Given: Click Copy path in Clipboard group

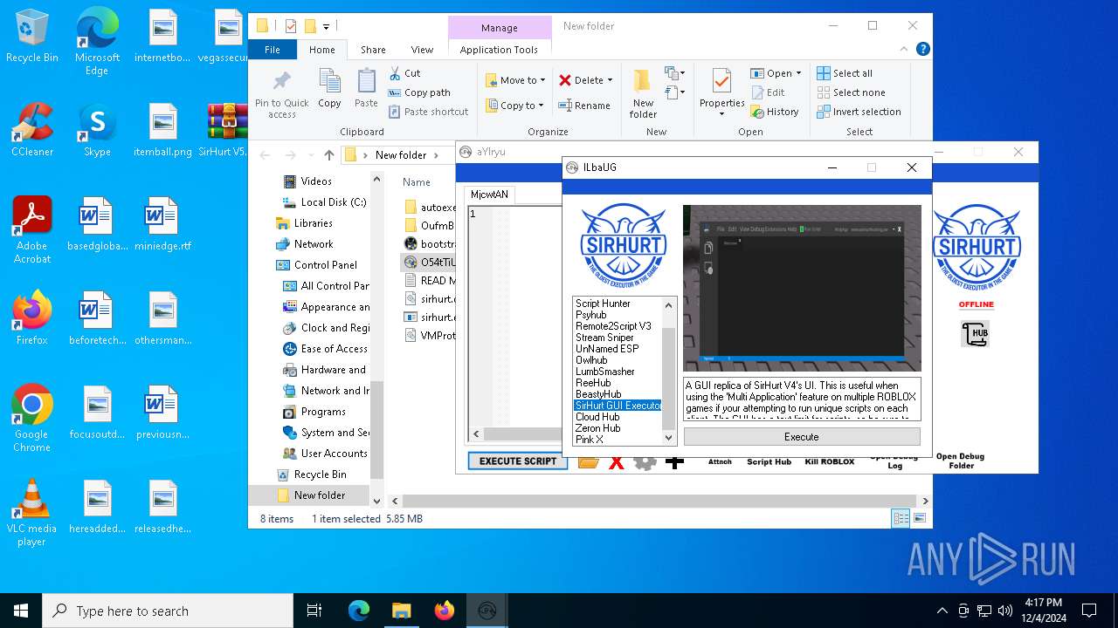Looking at the screenshot, I should (x=419, y=92).
